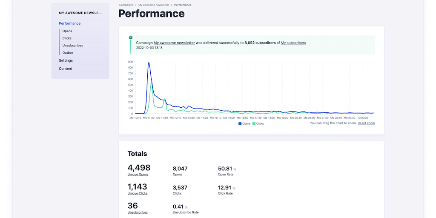Open the Outbox sidebar sub-item
436x218 pixels.
(68, 53)
